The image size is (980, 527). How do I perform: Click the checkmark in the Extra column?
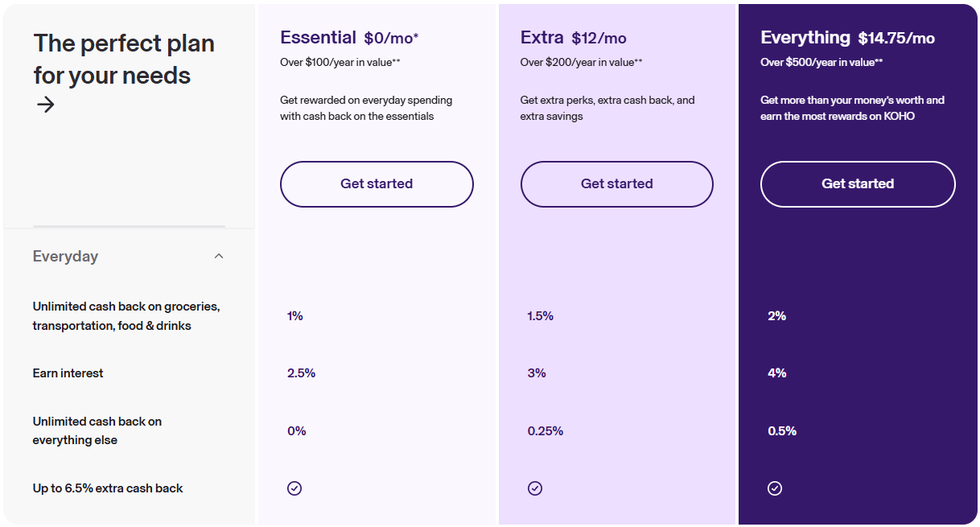[x=535, y=488]
